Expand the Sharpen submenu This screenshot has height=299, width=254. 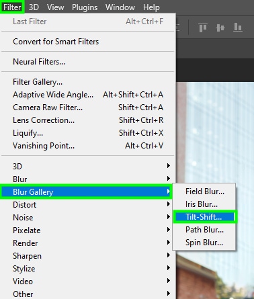pyautogui.click(x=88, y=256)
